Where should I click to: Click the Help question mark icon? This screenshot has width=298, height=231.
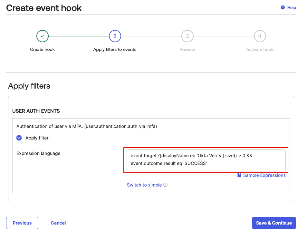tap(283, 7)
